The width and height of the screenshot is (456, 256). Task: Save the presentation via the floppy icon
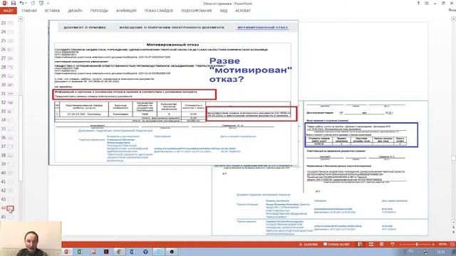14,3
